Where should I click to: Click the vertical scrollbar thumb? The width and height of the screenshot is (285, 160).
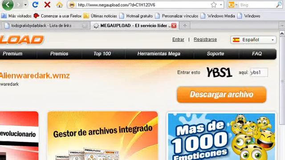[282, 81]
